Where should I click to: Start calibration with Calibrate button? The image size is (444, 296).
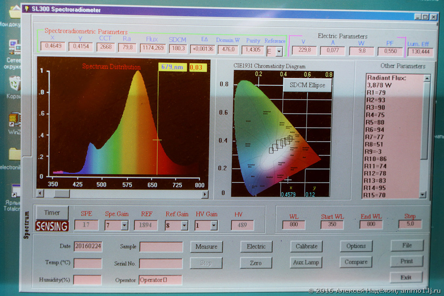(x=306, y=246)
